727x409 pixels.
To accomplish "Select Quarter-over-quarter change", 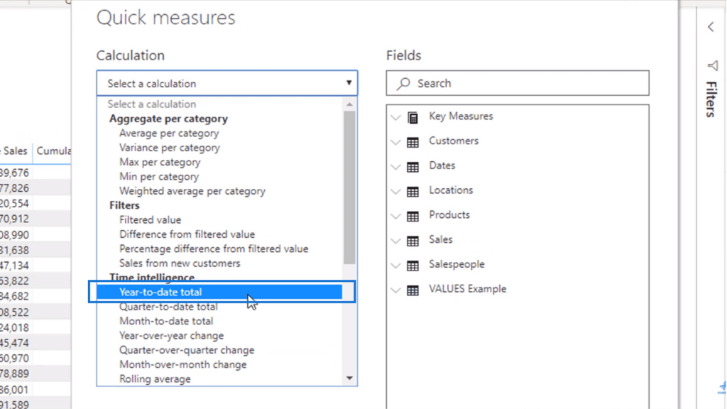I will [x=187, y=350].
